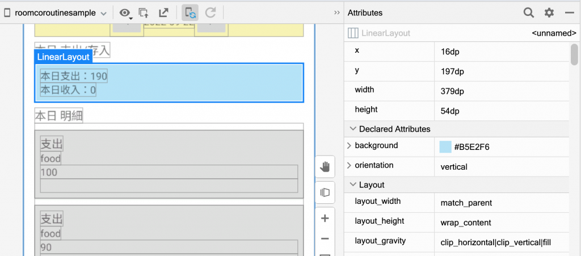The width and height of the screenshot is (581, 256).
Task: Collapse the Layout section
Action: click(352, 185)
